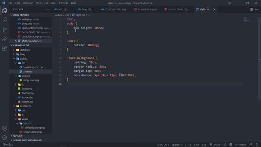The width and height of the screenshot is (261, 147).
Task: Open Run and Debug view
Action: coord(4,39)
